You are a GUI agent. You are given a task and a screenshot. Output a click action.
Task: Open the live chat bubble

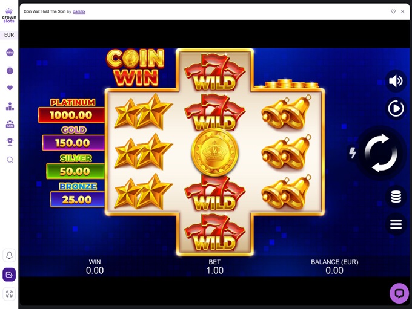pos(399,293)
